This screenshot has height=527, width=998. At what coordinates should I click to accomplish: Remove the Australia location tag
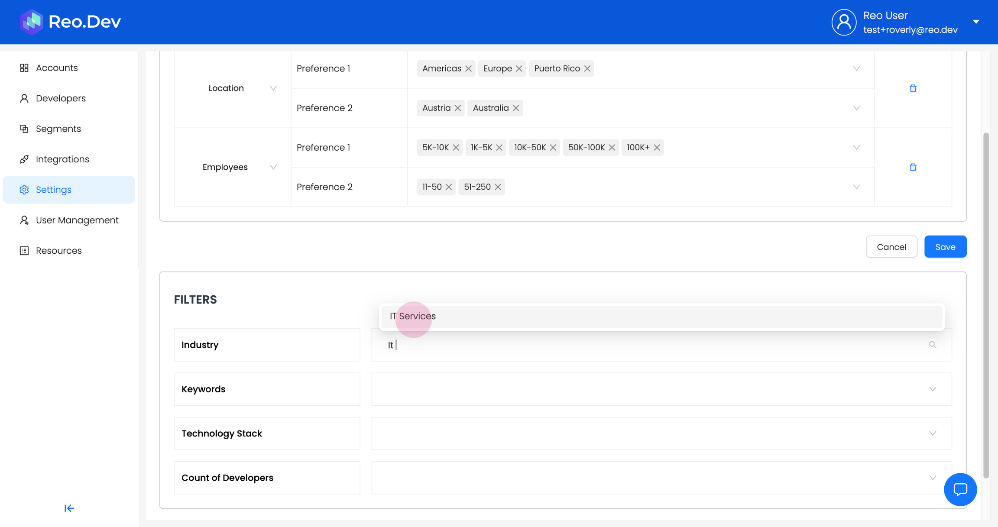coord(516,108)
